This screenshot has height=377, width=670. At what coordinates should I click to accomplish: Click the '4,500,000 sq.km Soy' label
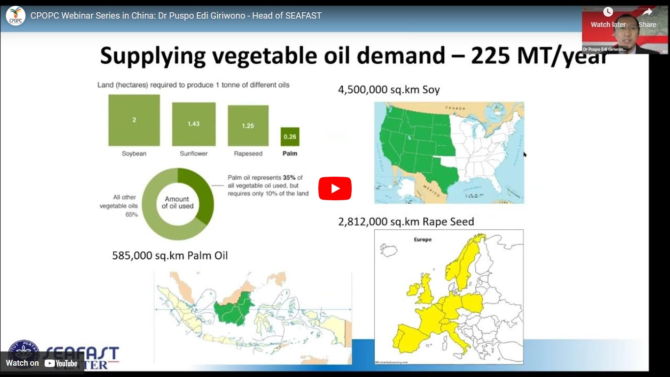coord(389,90)
